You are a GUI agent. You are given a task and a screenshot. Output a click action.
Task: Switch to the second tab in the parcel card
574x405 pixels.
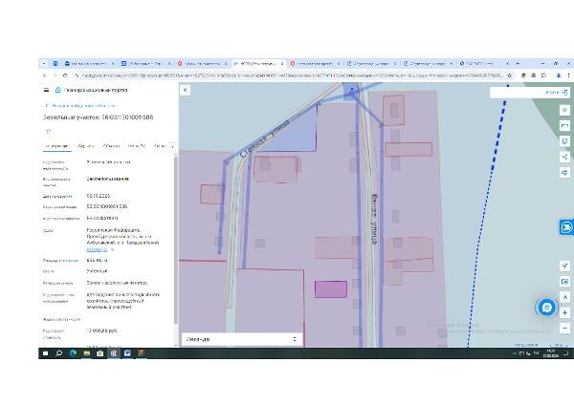[86, 146]
